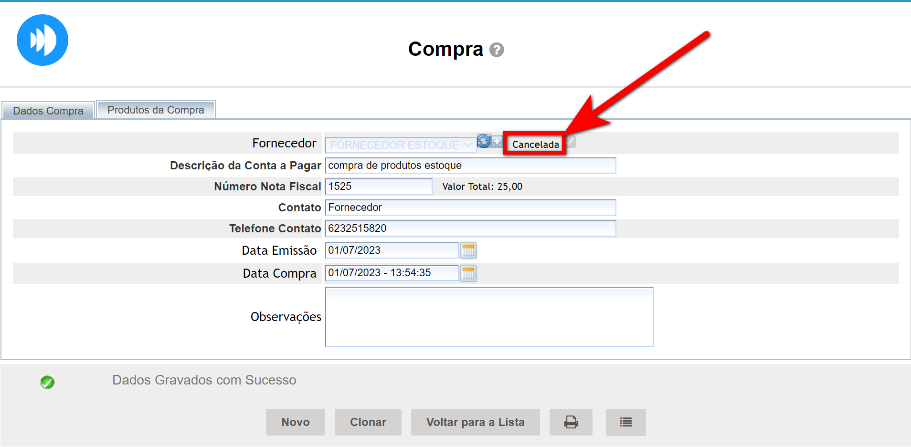The width and height of the screenshot is (911, 447).
Task: Click the blue fast-forward logo icon
Action: [x=42, y=40]
